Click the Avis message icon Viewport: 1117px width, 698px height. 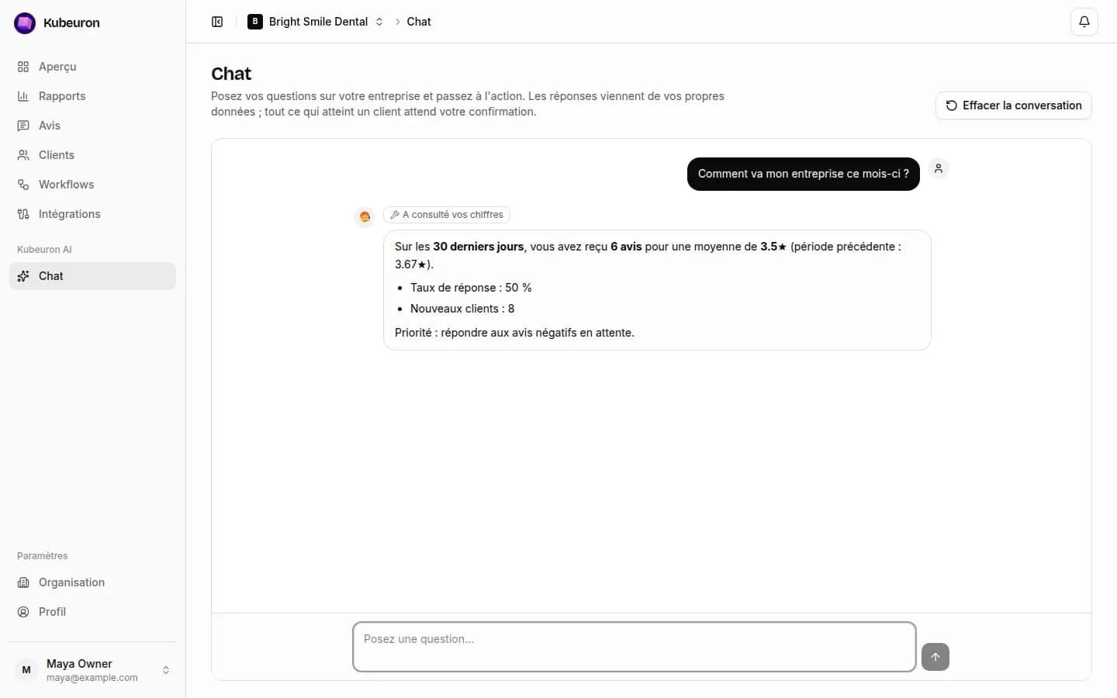(x=23, y=126)
